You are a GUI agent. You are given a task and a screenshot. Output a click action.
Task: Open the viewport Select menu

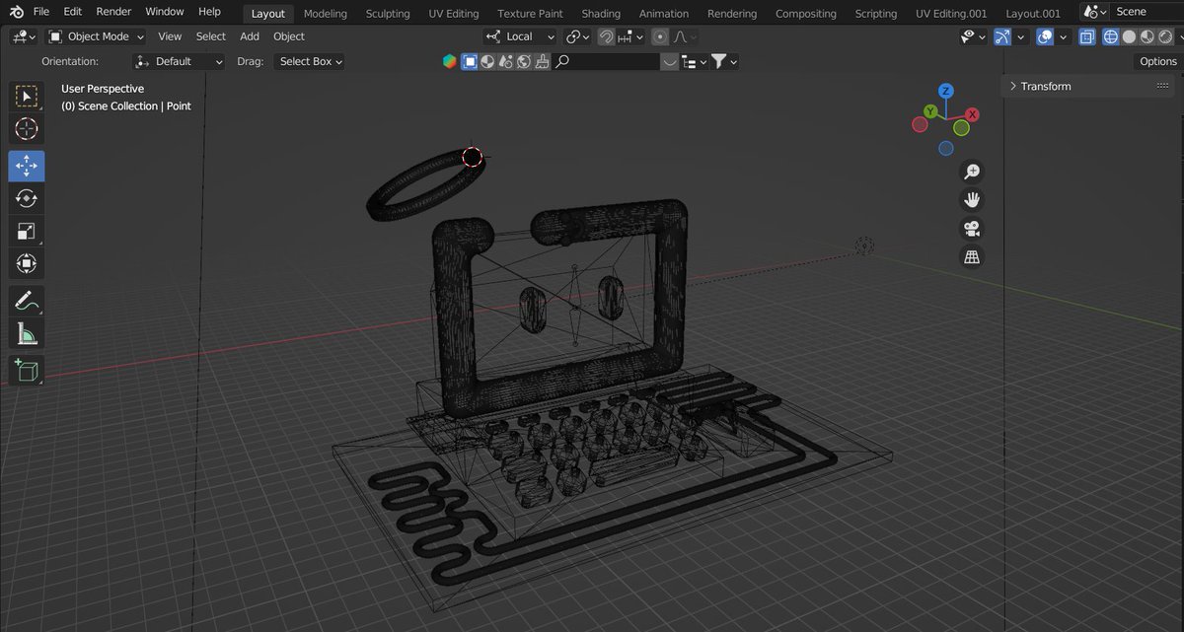point(210,36)
